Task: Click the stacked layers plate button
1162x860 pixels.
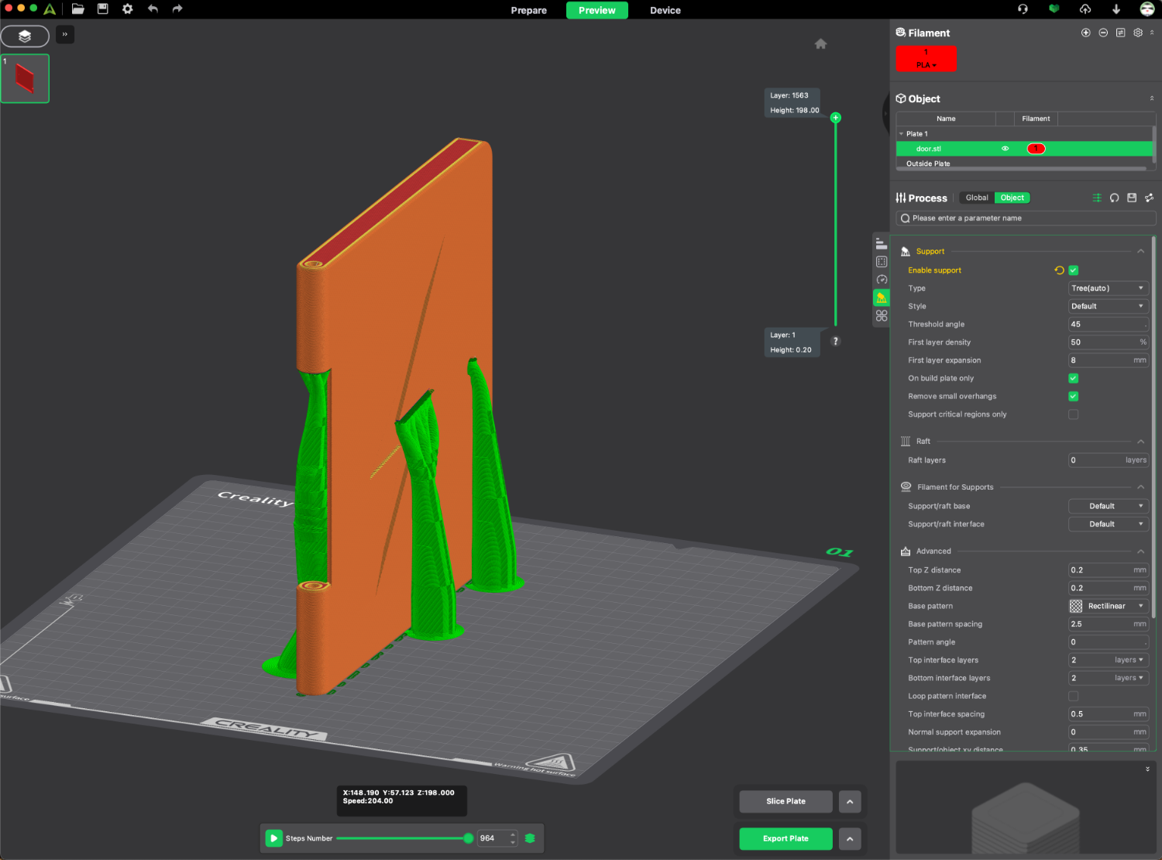Action: click(25, 36)
